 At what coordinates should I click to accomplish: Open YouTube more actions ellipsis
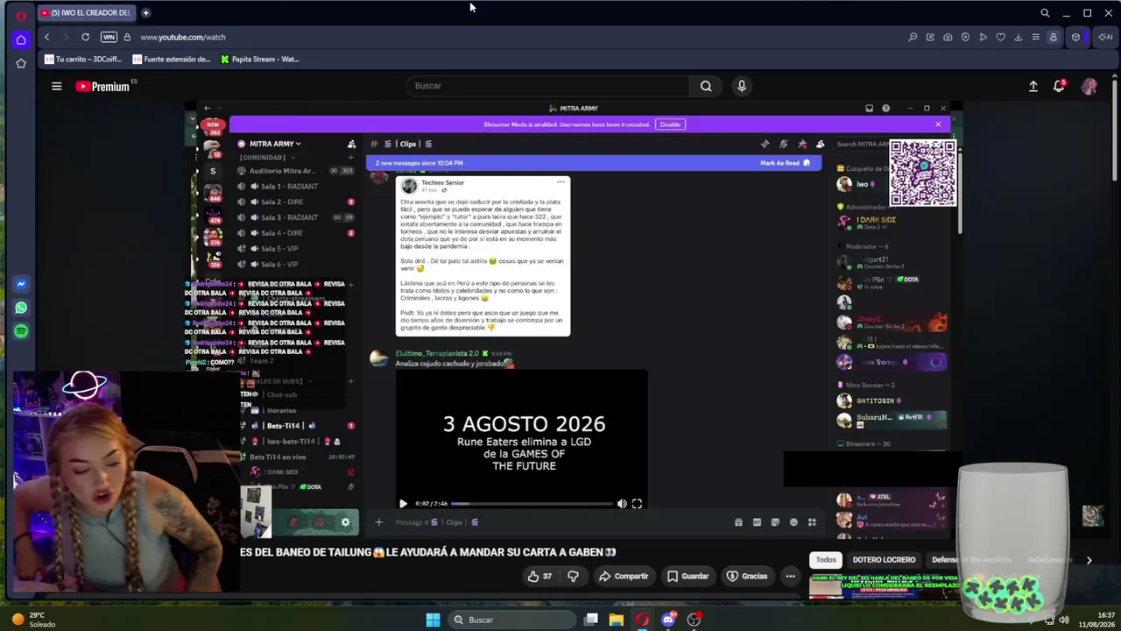[x=790, y=576]
